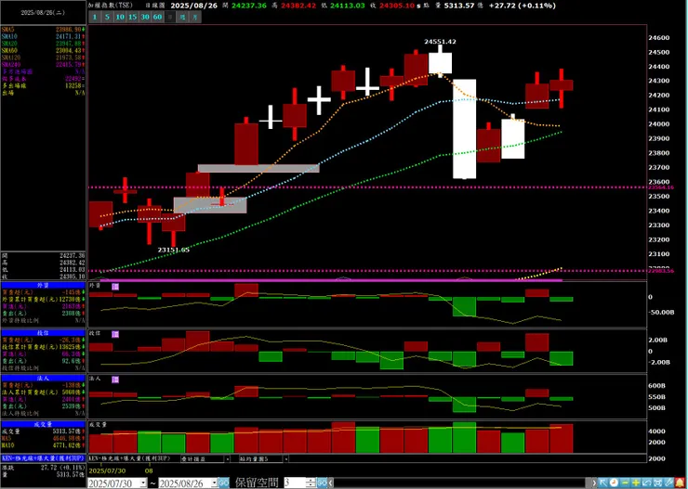Click the wrench settings icon
Screen dimensions: 688x489
point(668,483)
